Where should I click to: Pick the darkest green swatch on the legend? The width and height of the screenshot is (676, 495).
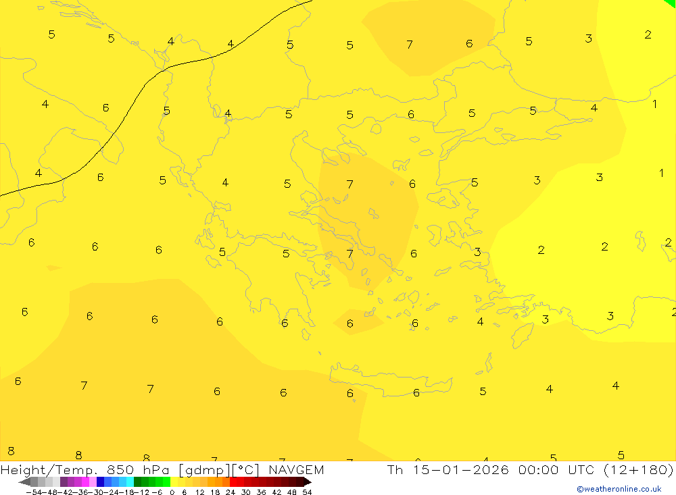pyautogui.click(x=137, y=482)
